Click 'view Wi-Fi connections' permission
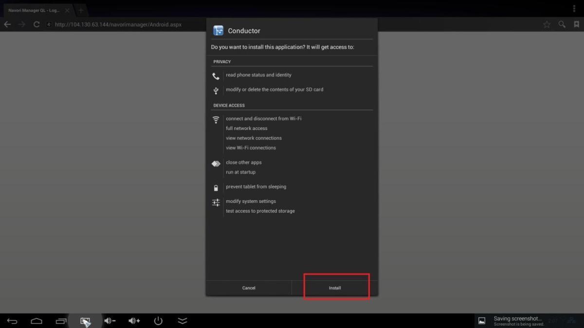This screenshot has height=328, width=584. pyautogui.click(x=251, y=148)
